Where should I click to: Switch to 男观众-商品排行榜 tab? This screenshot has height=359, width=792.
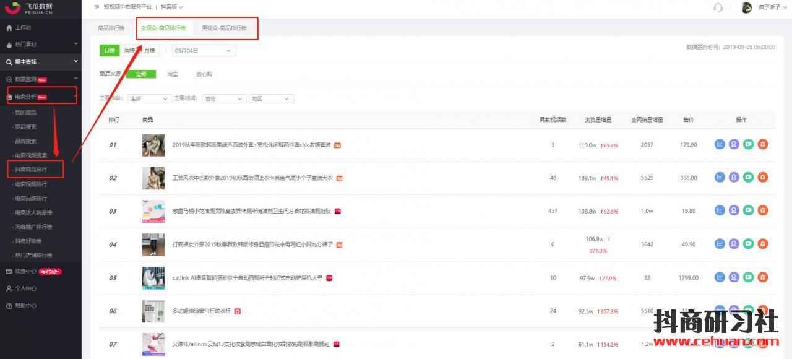pyautogui.click(x=224, y=28)
